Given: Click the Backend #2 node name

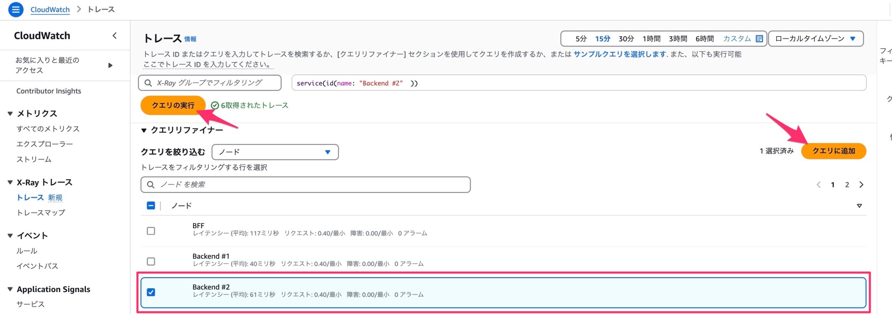Looking at the screenshot, I should (211, 287).
